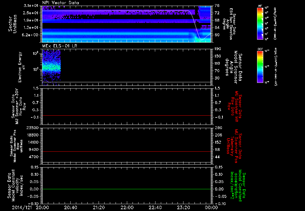Click the 'MU Scanner +30V Raw Data' axis title
This screenshot has height=211, width=305.
tap(19, 106)
